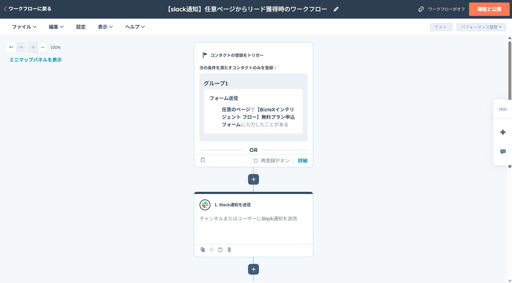Select the 1. Slack通知を送信 action title
Viewport: 512px width, 283px height.
tap(232, 205)
